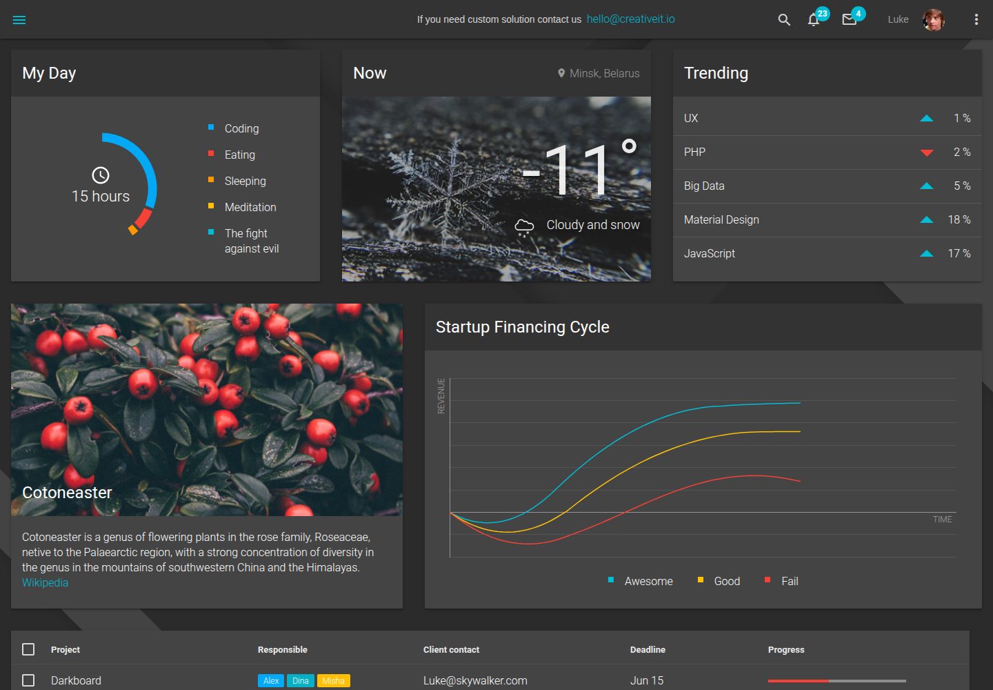
Task: Click the JavaScript trending row label
Action: pos(710,253)
